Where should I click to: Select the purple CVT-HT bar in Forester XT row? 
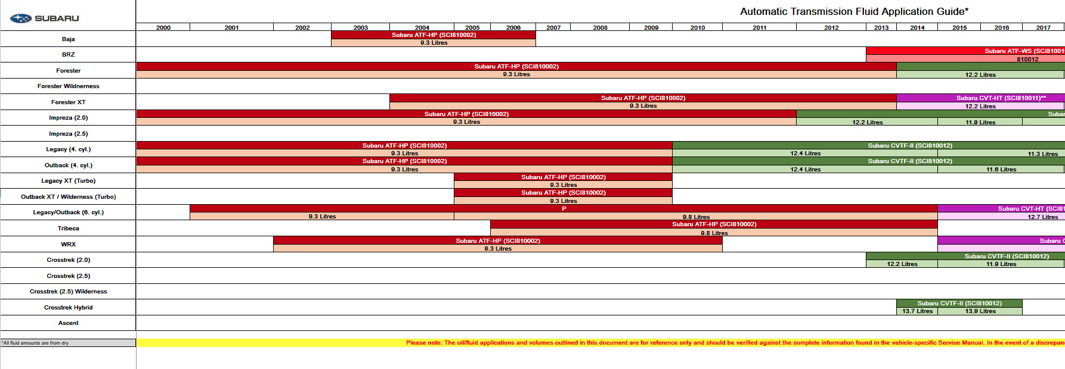980,98
